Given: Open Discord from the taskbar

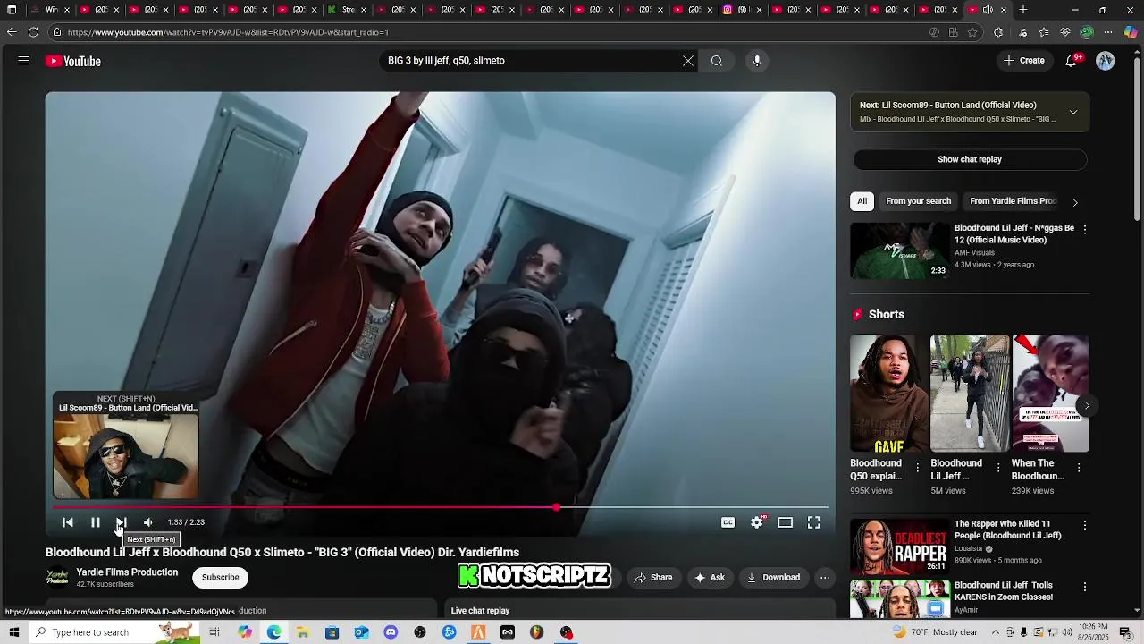Looking at the screenshot, I should coord(391,632).
